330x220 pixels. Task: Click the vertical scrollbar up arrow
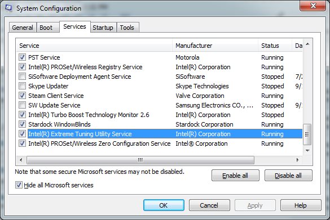coord(307,44)
